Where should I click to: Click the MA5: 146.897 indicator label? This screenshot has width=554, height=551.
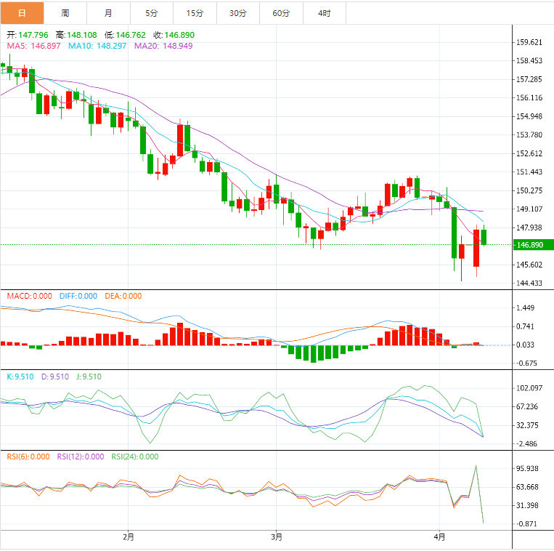click(x=34, y=46)
